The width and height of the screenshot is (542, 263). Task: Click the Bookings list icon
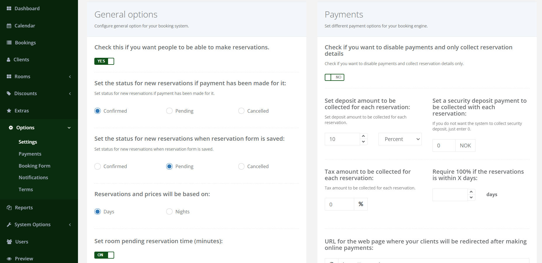click(9, 43)
